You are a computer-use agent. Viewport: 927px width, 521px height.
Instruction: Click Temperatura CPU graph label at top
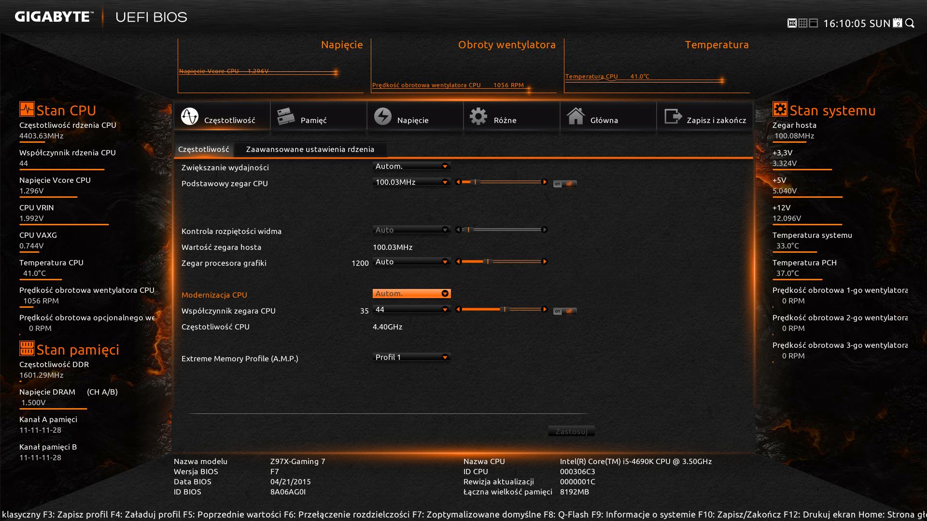pyautogui.click(x=591, y=77)
